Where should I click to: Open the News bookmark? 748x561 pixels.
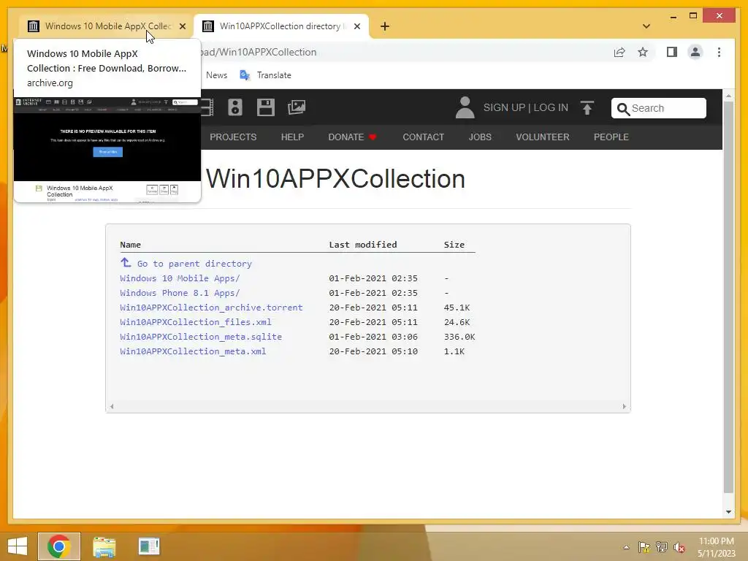(x=216, y=75)
